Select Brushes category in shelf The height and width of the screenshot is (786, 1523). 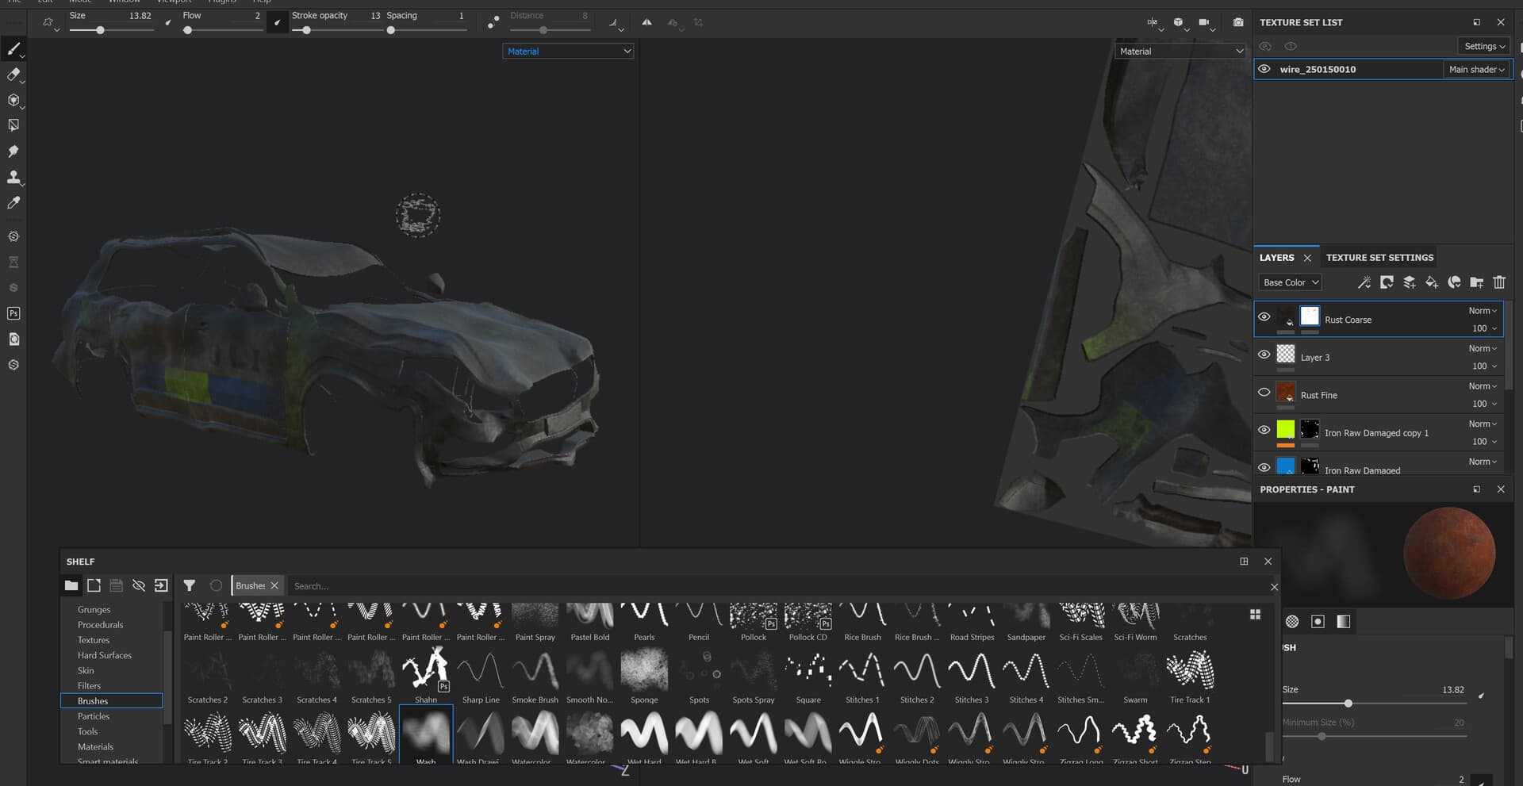111,701
